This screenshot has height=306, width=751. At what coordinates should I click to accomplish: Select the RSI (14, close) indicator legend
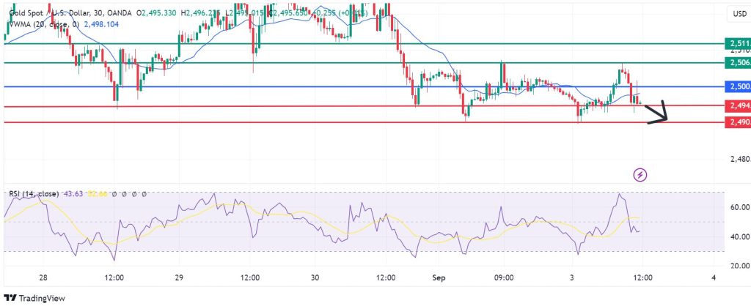coord(34,194)
